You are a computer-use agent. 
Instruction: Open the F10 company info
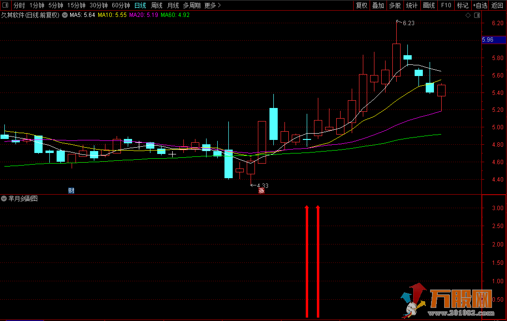(x=446, y=5)
